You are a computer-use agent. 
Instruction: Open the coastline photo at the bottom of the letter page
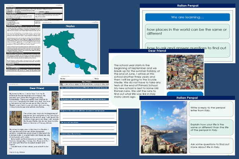[55, 141]
